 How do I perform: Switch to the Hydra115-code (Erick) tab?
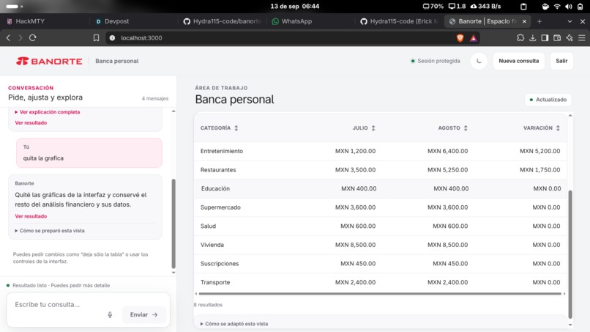tap(400, 21)
